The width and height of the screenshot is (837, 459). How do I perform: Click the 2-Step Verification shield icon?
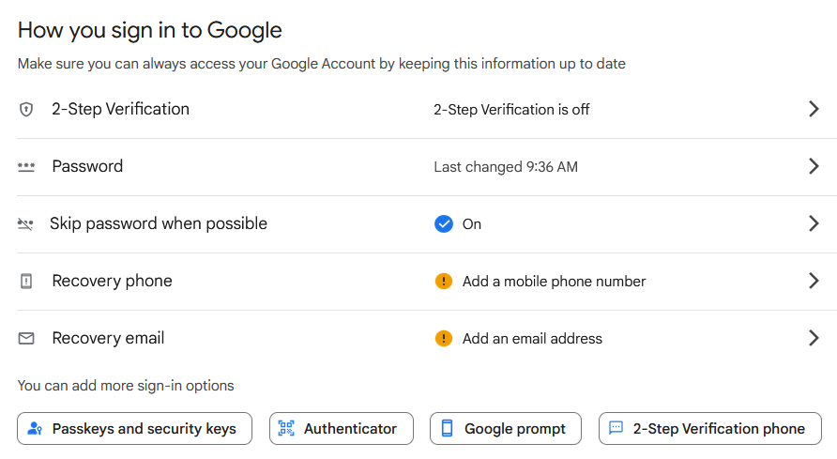pos(26,110)
